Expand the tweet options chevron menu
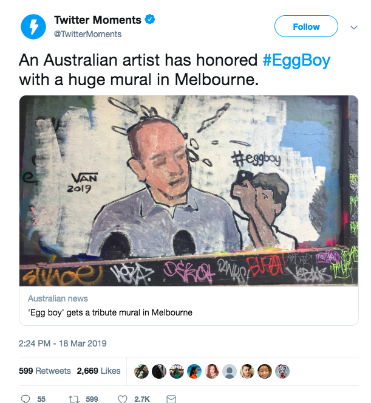Screen dimensions: 371x403 coord(354,27)
